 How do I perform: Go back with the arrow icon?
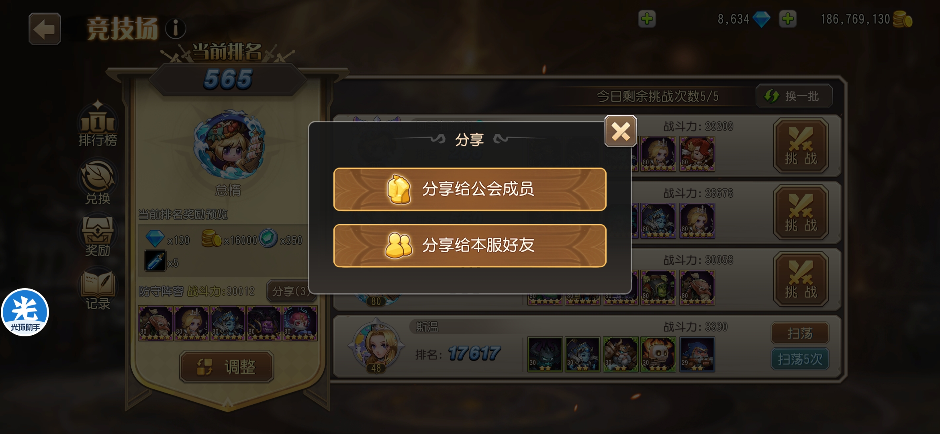click(45, 29)
